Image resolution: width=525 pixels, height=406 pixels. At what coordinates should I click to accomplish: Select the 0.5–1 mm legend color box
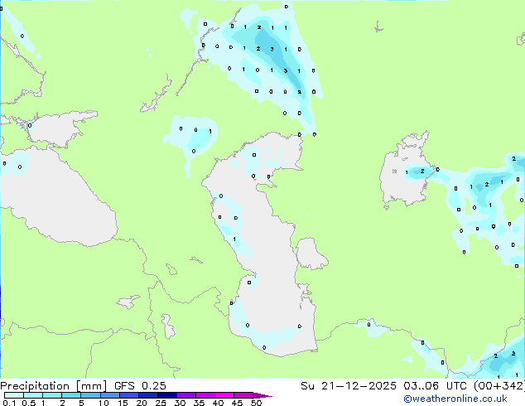(33, 395)
